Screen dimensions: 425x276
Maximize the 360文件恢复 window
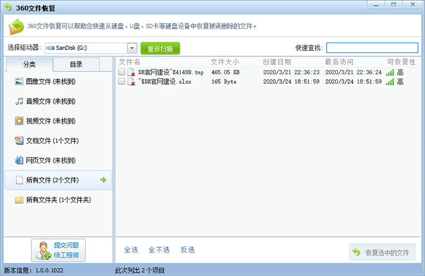point(394,5)
